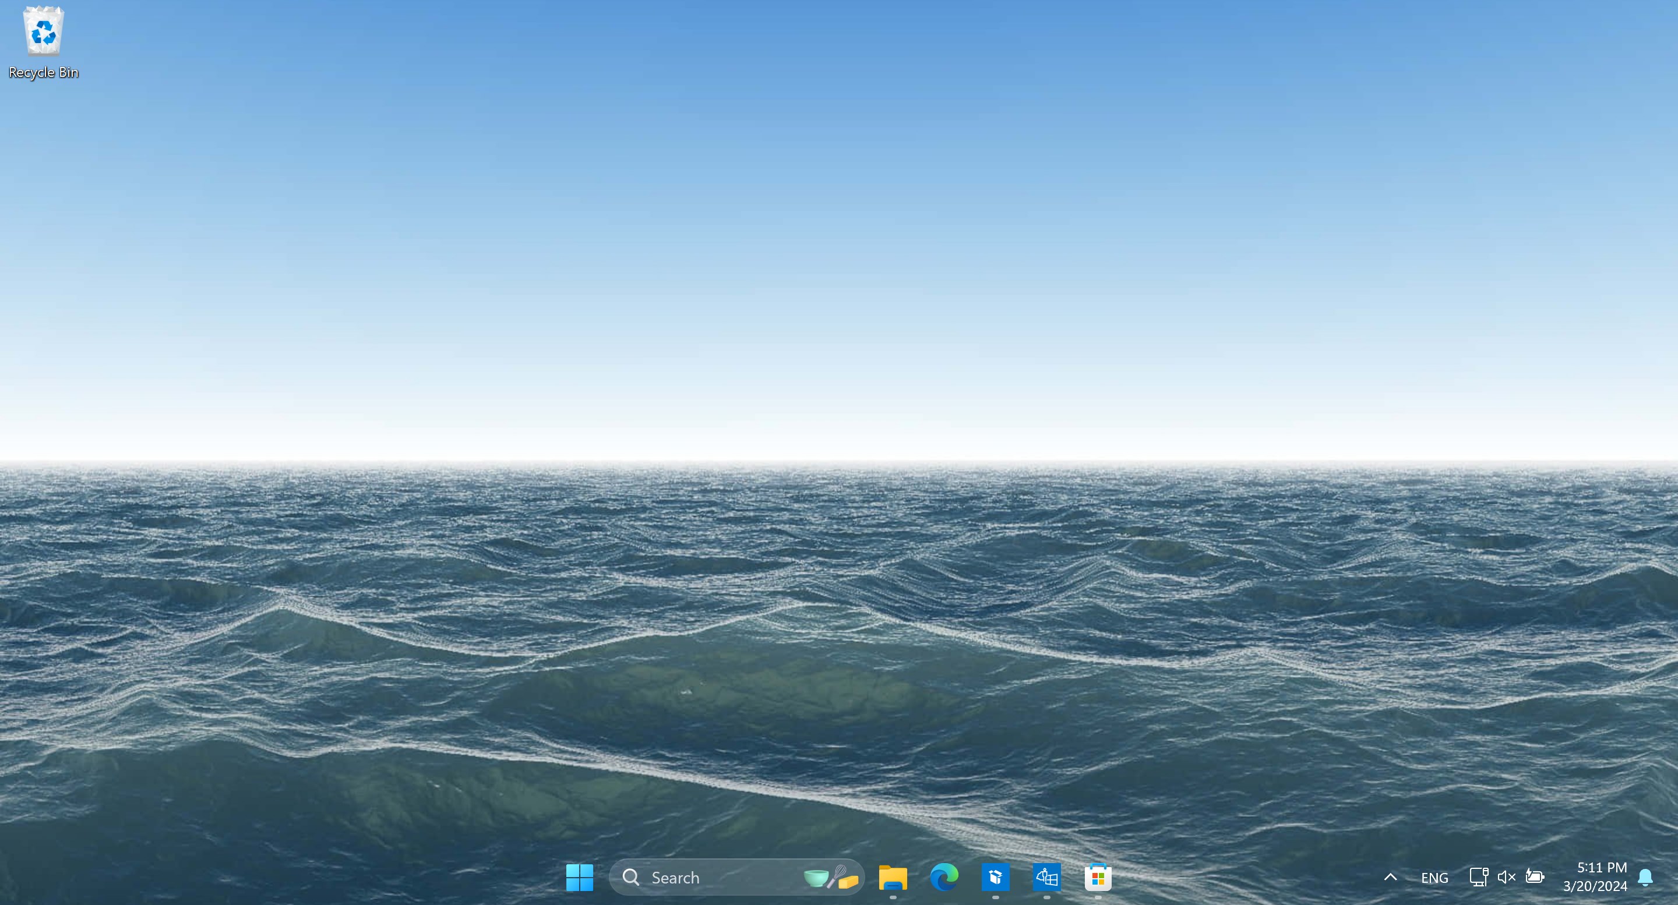Click the magnifying glass search icon

click(x=630, y=877)
